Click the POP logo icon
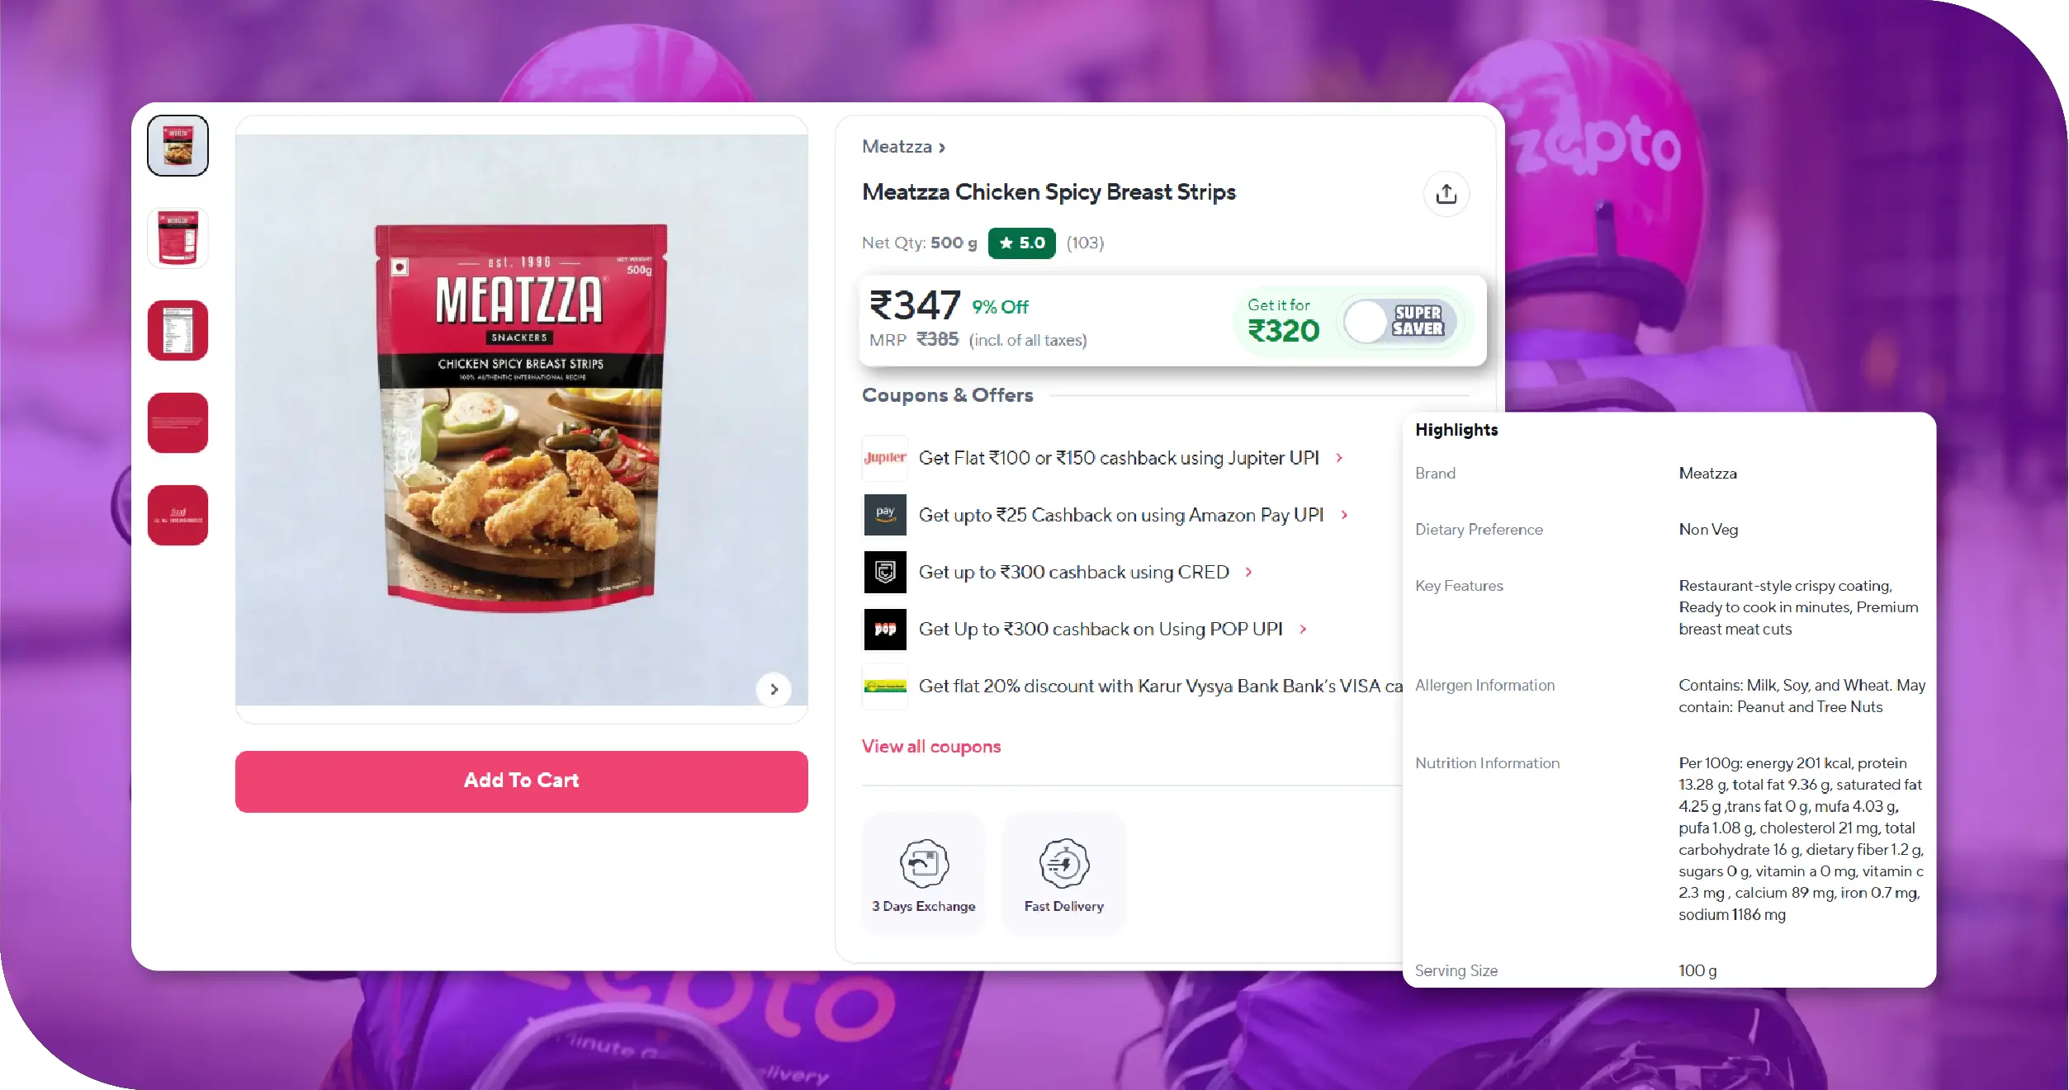Screen dimensions: 2069x1090 885,629
